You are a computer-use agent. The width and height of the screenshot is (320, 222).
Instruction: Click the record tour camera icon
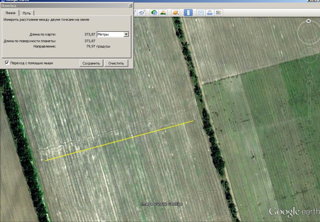[141, 13]
